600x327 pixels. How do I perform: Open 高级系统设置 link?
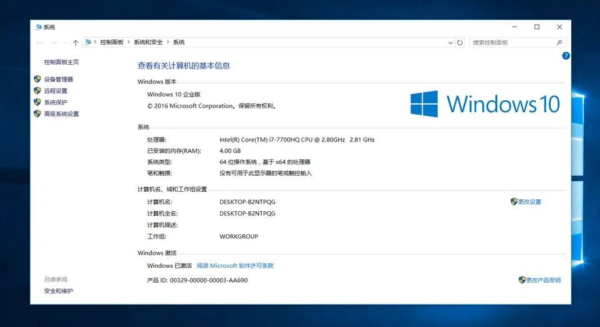[x=61, y=114]
